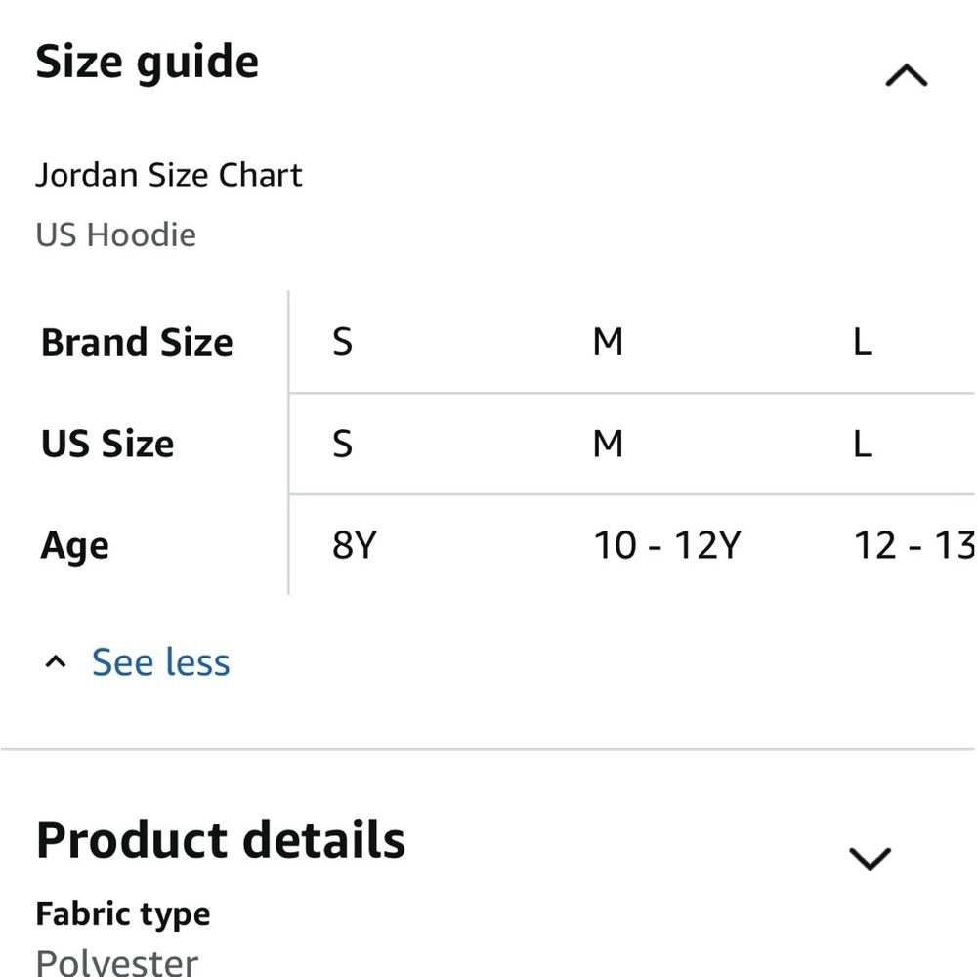Click the US Hoodie label
Screen dimensions: 977x977
pos(116,234)
